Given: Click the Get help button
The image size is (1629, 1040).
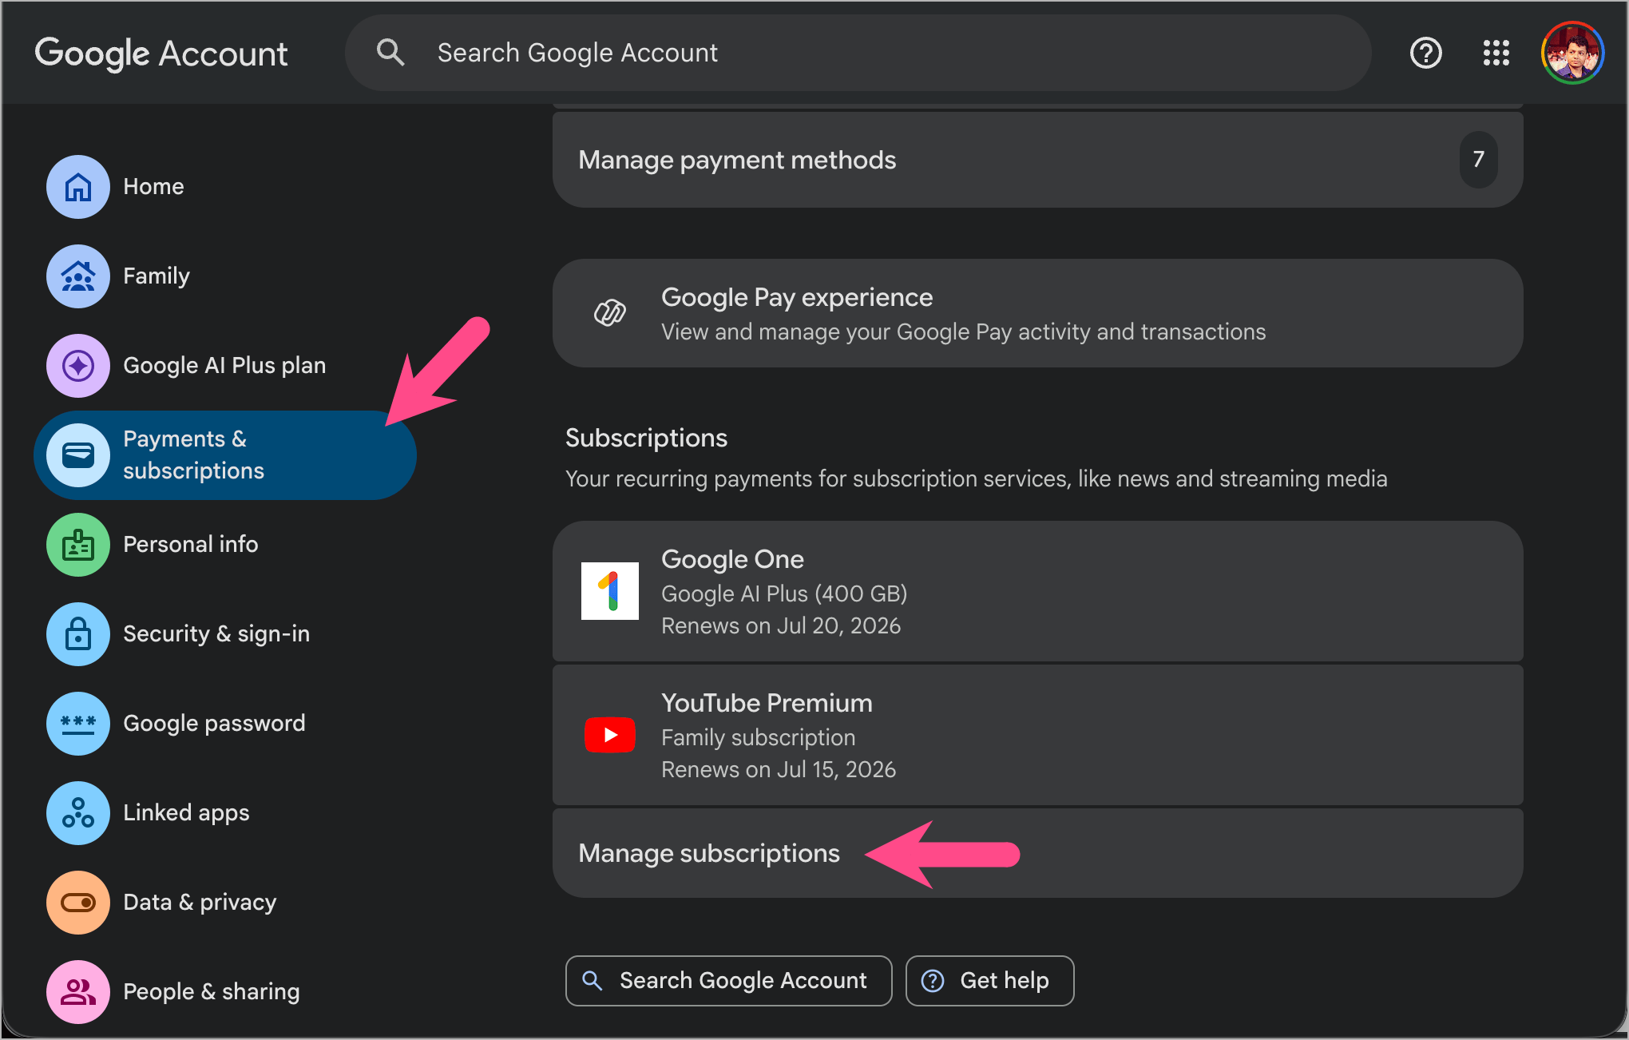Looking at the screenshot, I should coord(990,981).
